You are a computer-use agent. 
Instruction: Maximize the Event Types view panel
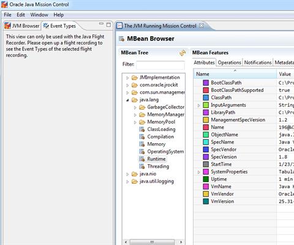(x=108, y=25)
